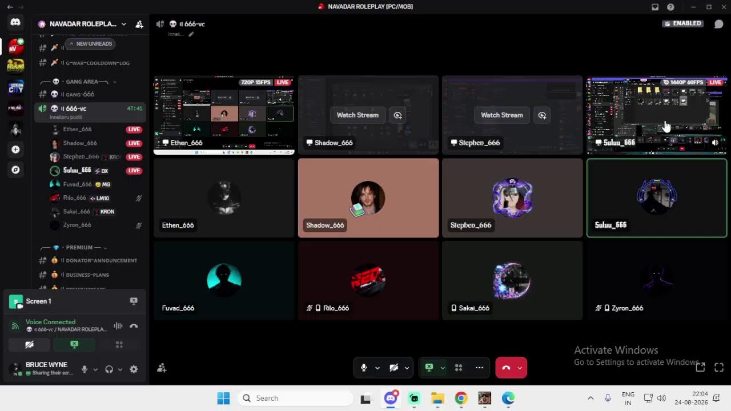Open the G-WAR-COOLDOWN-LOG channel
This screenshot has width=731, height=411.
click(x=90, y=63)
